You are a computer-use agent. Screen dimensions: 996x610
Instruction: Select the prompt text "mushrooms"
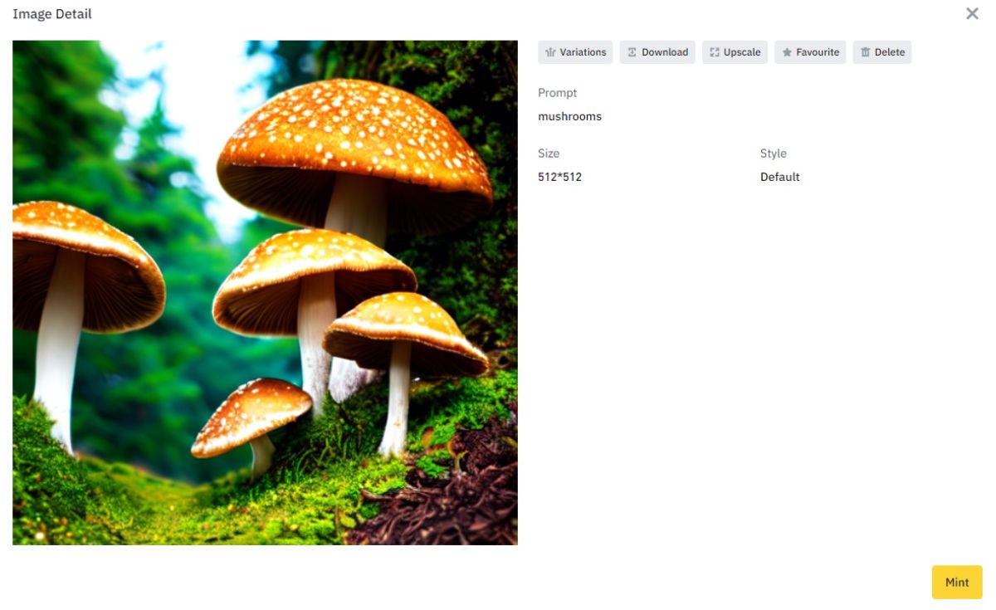[x=569, y=116]
